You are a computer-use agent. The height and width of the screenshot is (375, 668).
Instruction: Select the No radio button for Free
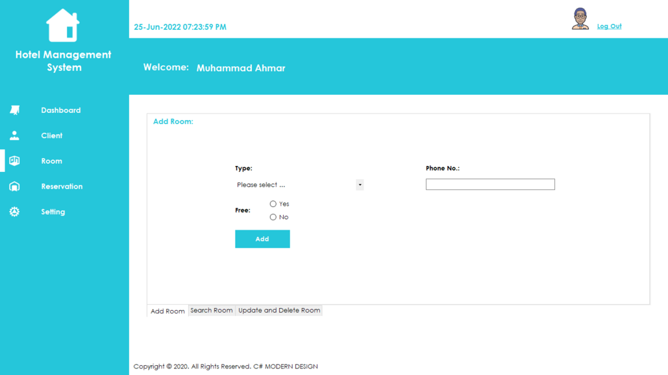pos(273,217)
